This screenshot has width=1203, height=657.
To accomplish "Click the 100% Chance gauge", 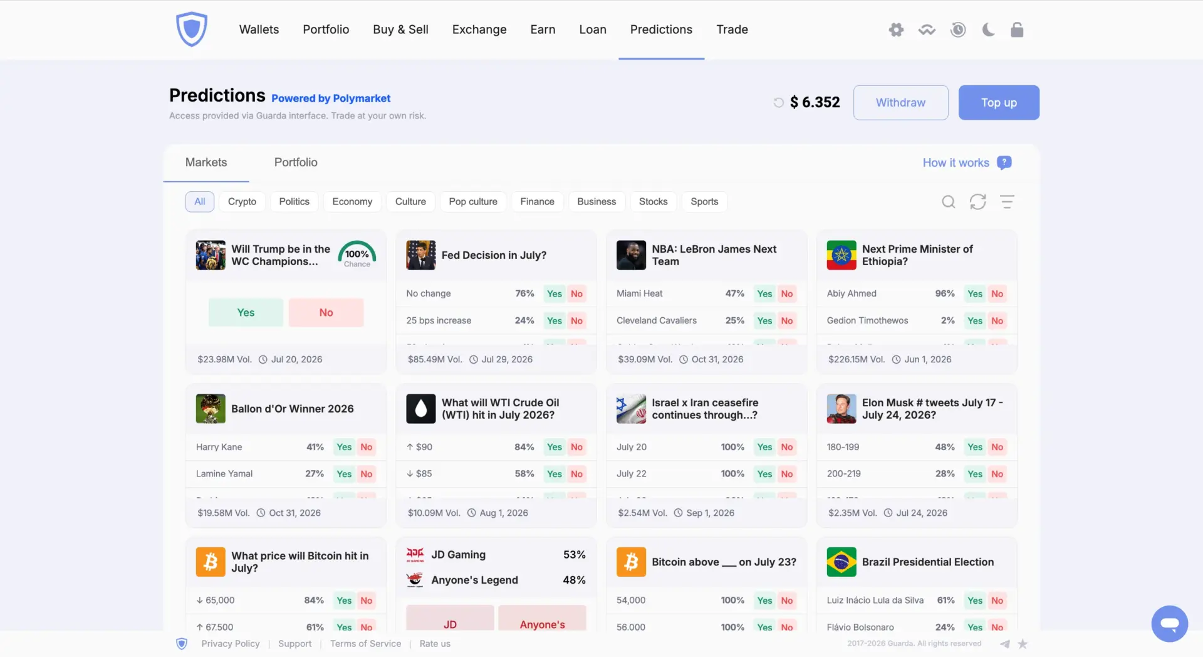I will (357, 255).
